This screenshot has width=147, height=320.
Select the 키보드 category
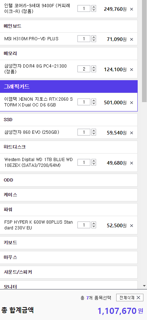[69, 243]
